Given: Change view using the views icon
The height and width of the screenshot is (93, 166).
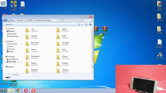Looking at the screenshot, I should tap(79, 24).
